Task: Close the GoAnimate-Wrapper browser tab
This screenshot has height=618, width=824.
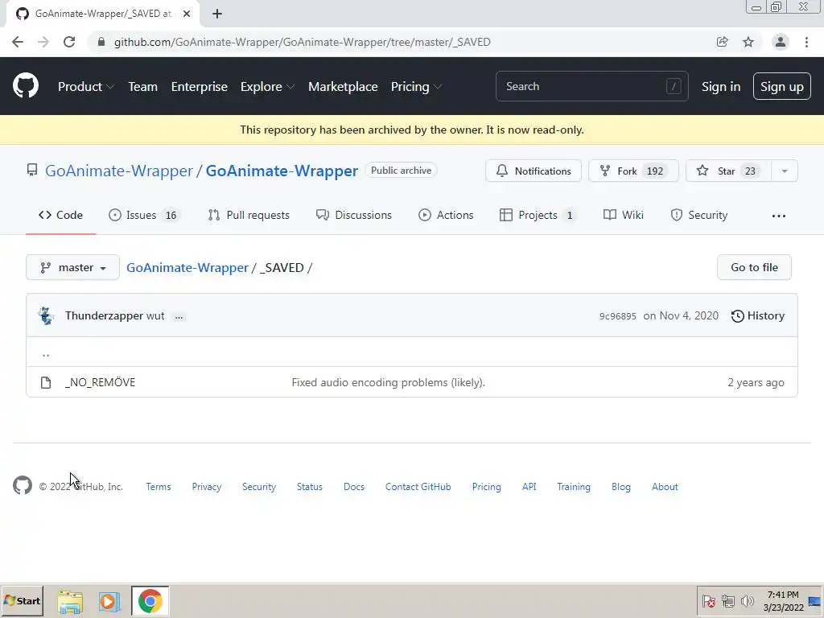Action: point(187,14)
